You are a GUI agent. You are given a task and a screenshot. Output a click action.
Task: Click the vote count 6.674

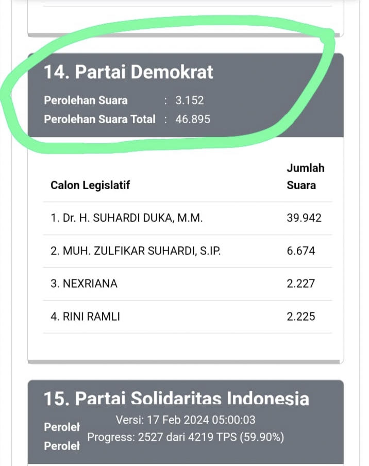coord(301,251)
